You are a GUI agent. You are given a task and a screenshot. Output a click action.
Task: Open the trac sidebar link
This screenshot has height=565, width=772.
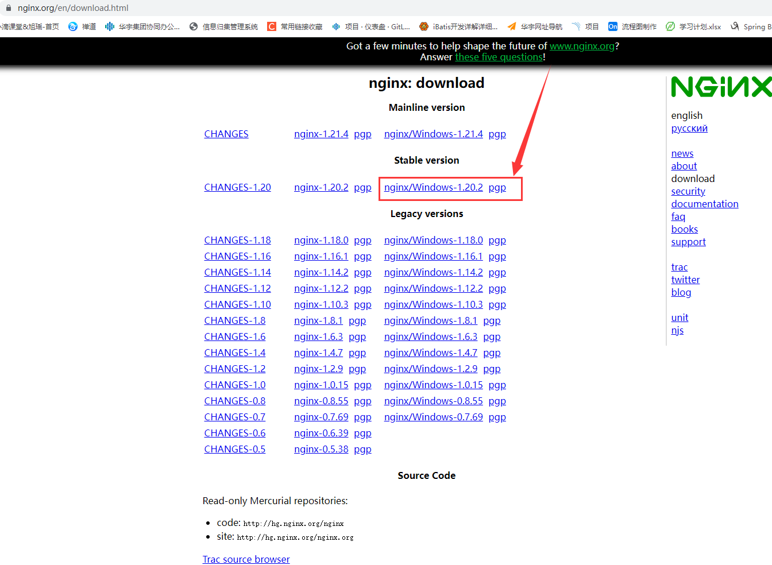680,267
